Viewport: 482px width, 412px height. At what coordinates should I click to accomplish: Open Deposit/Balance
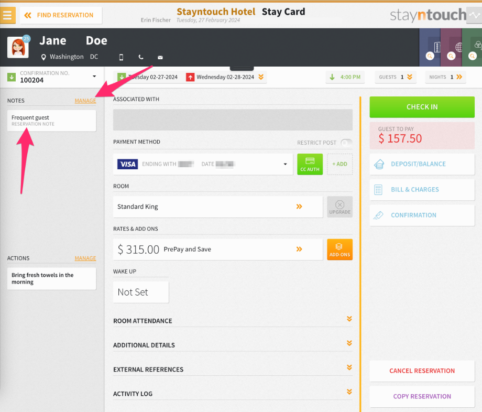[422, 164]
